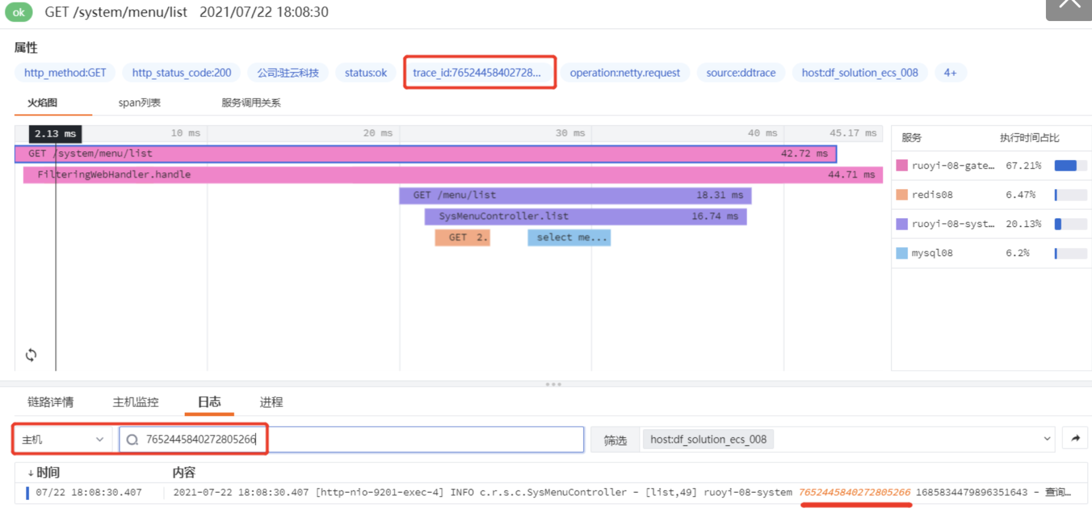This screenshot has width=1092, height=517.
Task: Click the trace_id attribute tag
Action: click(x=477, y=73)
